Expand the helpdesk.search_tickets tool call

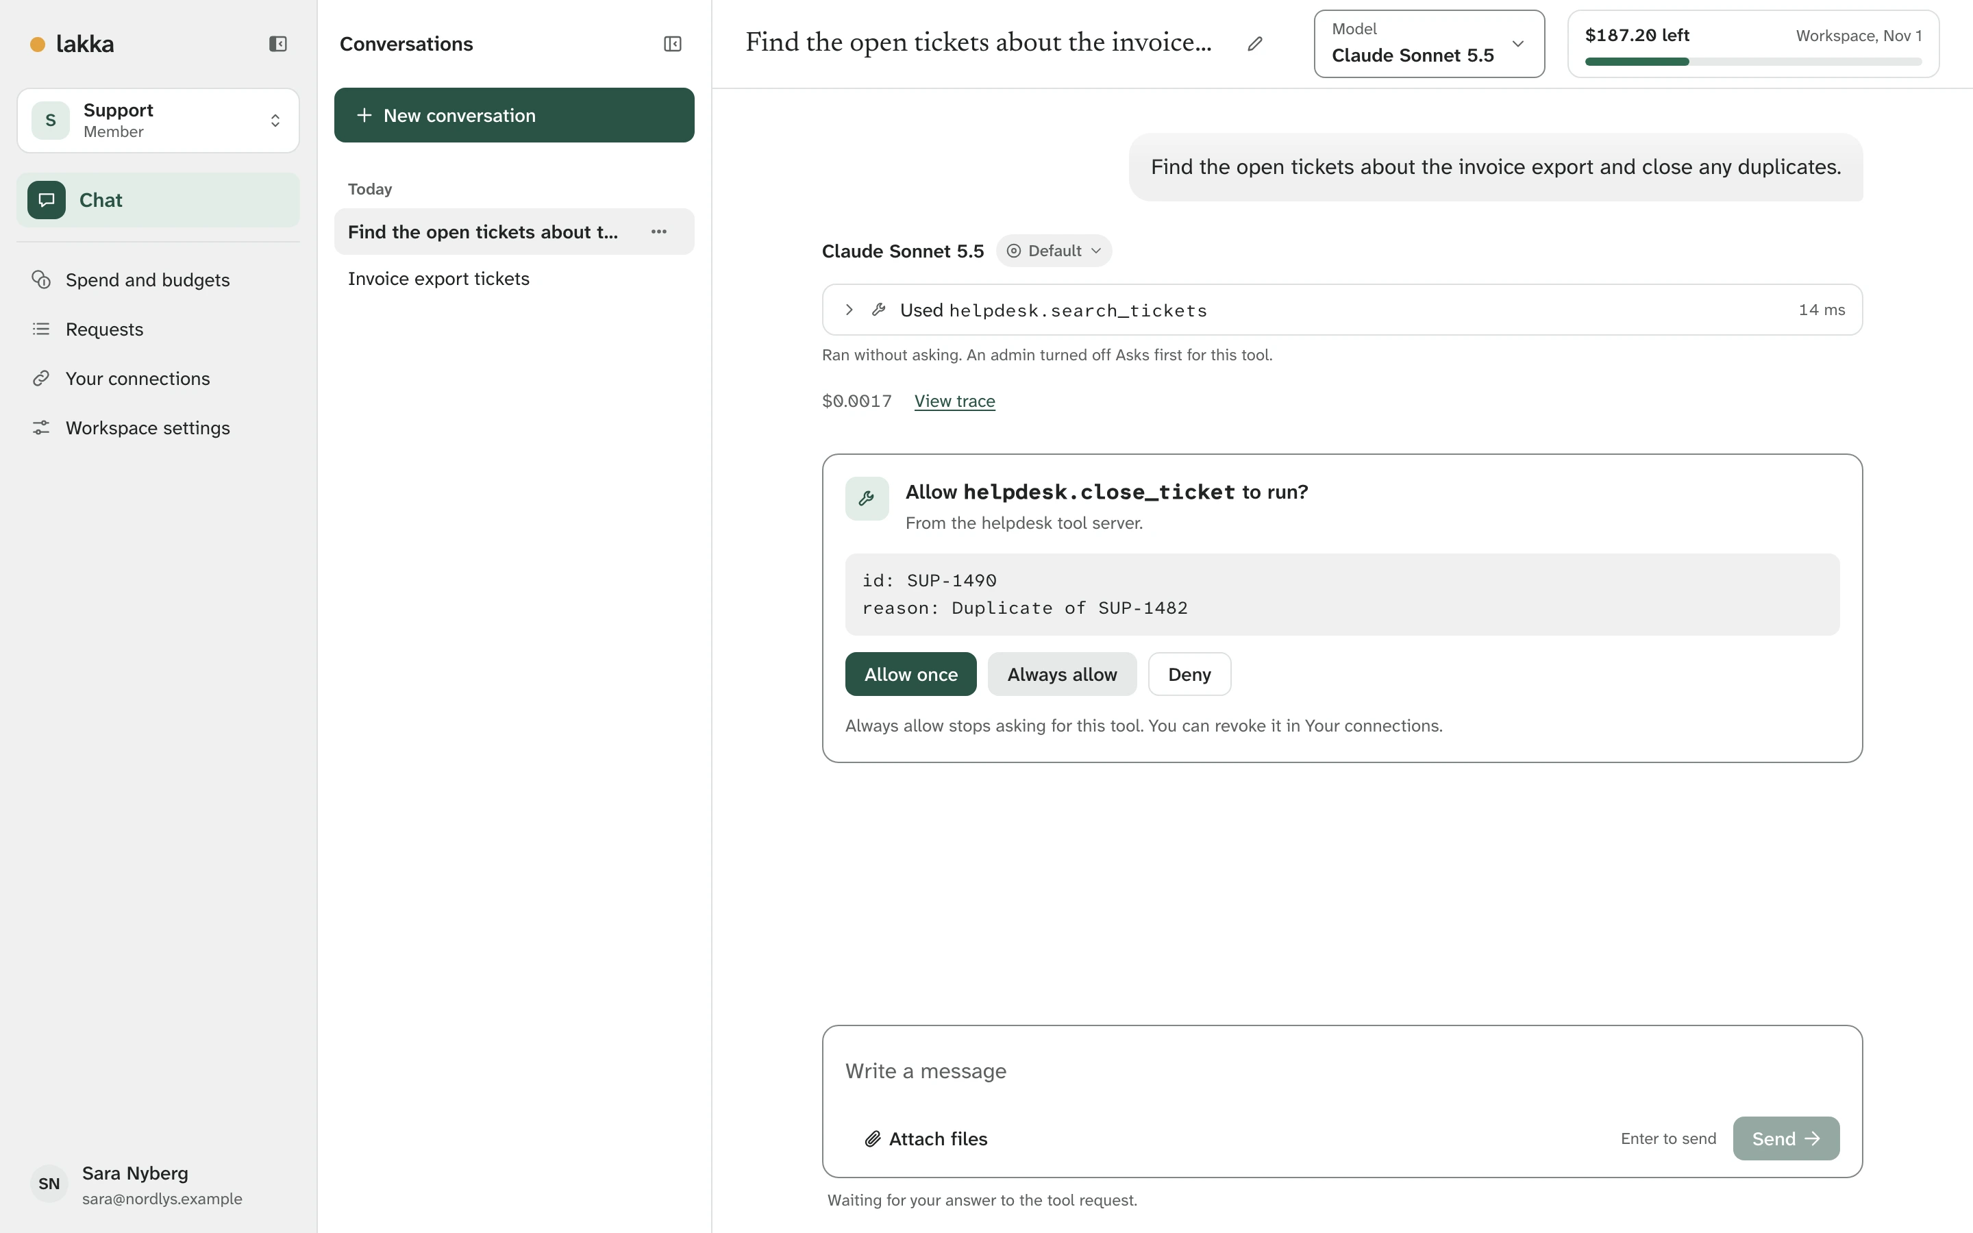tap(1342, 310)
